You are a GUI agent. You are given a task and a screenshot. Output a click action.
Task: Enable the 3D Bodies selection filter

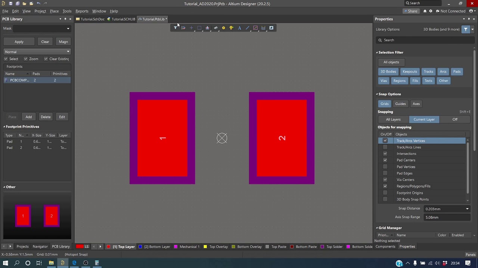(x=388, y=71)
